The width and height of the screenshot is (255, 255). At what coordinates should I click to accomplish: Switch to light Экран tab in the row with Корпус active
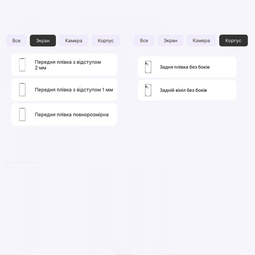(x=170, y=40)
